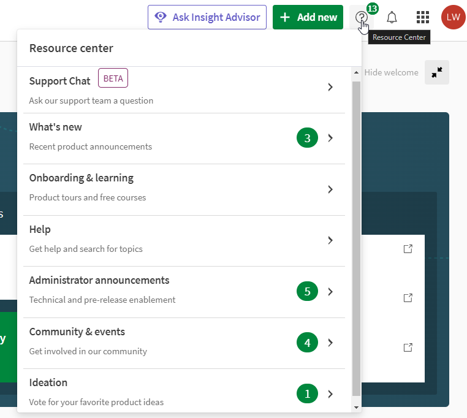The image size is (467, 418).
Task: Click the green 13 notification badge
Action: point(372,9)
